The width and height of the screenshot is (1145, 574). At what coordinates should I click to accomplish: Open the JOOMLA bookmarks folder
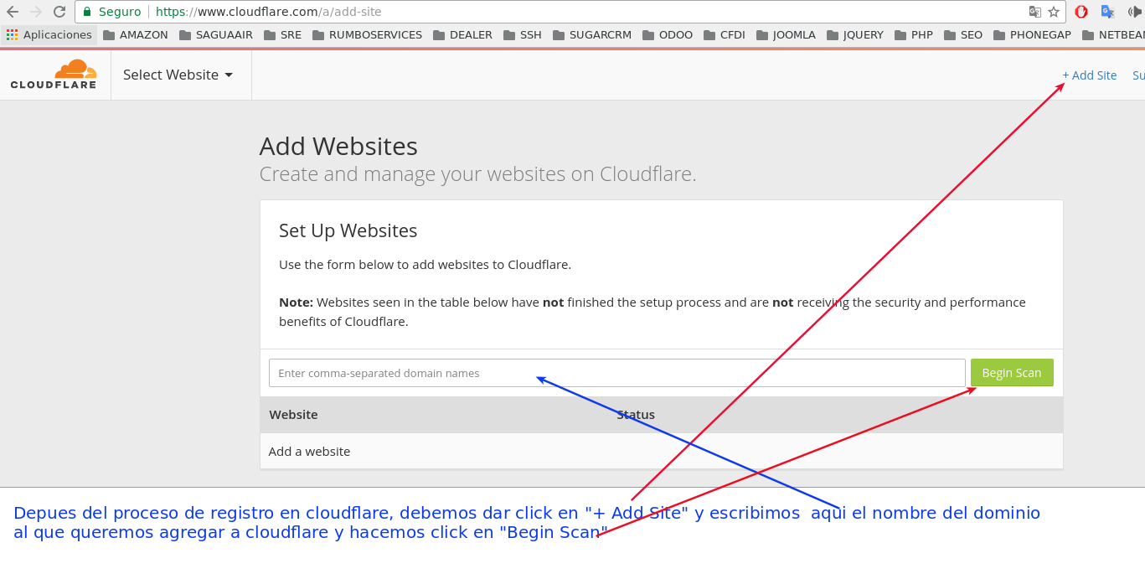(786, 35)
